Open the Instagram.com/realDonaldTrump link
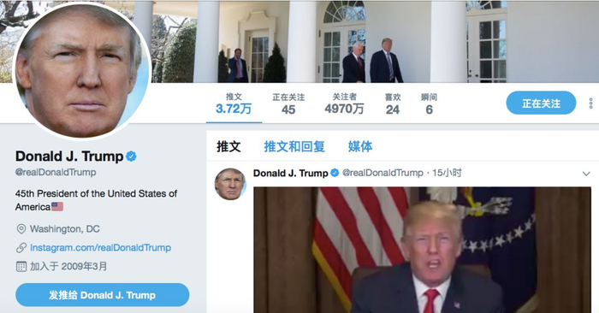This screenshot has width=599, height=313. pos(100,248)
